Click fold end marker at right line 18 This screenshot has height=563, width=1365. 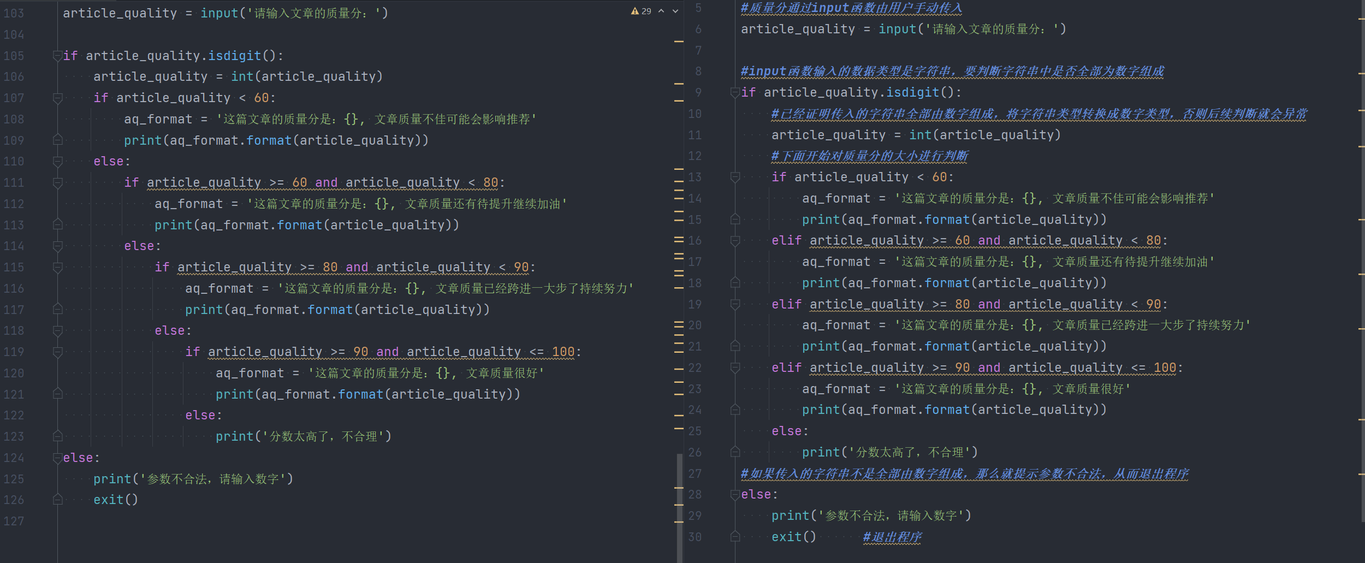[735, 282]
